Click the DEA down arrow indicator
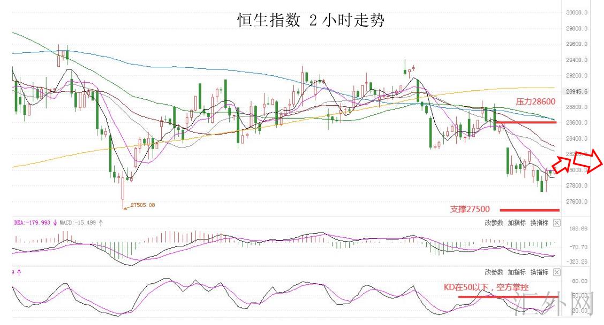 (x=55, y=222)
